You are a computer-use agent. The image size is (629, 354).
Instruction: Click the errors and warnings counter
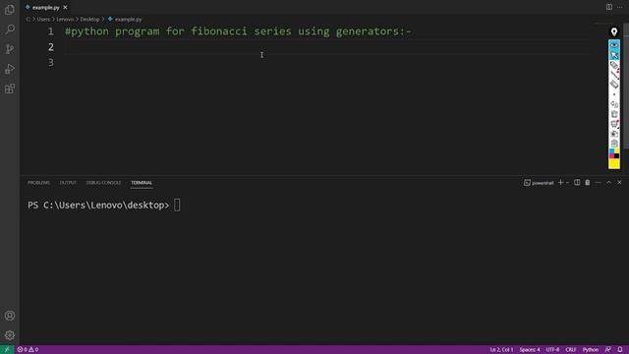point(28,350)
